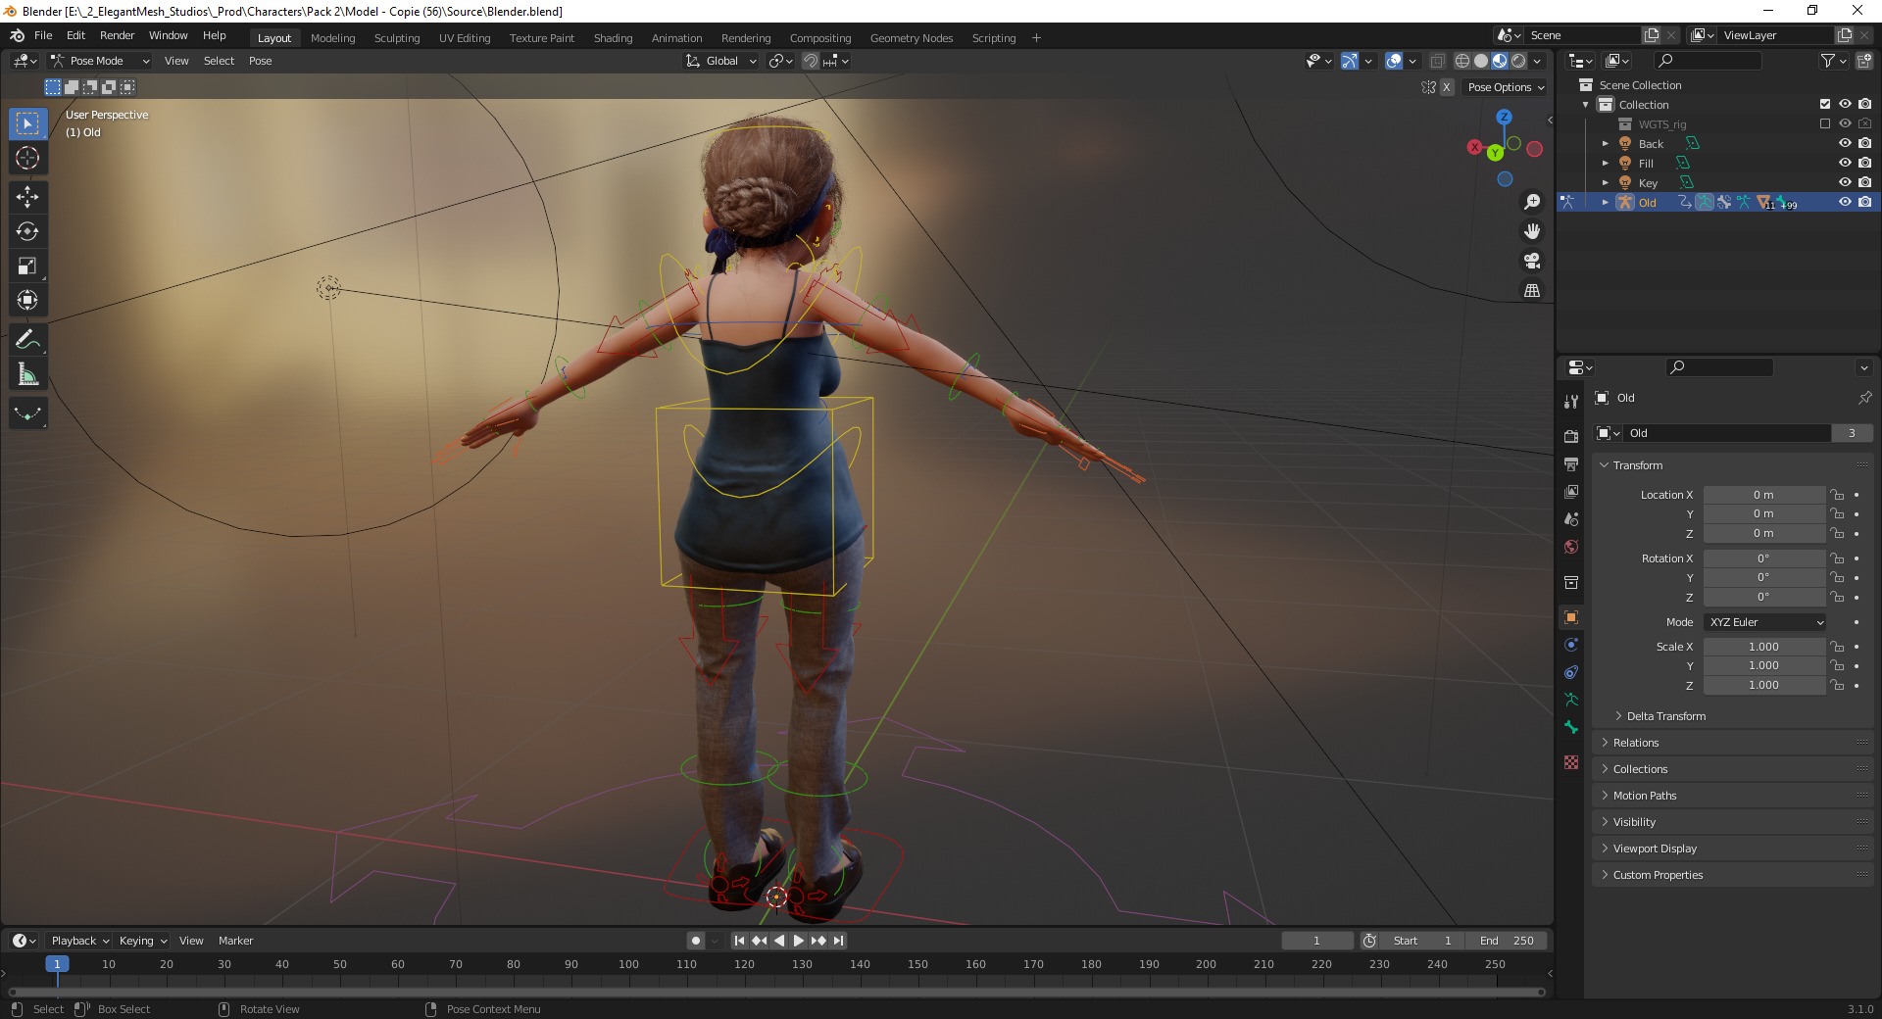
Task: Open the viewport shading options dropdown
Action: [x=1537, y=61]
